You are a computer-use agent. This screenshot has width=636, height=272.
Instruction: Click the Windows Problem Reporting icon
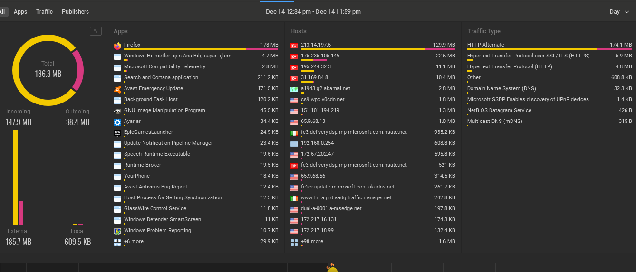117,231
